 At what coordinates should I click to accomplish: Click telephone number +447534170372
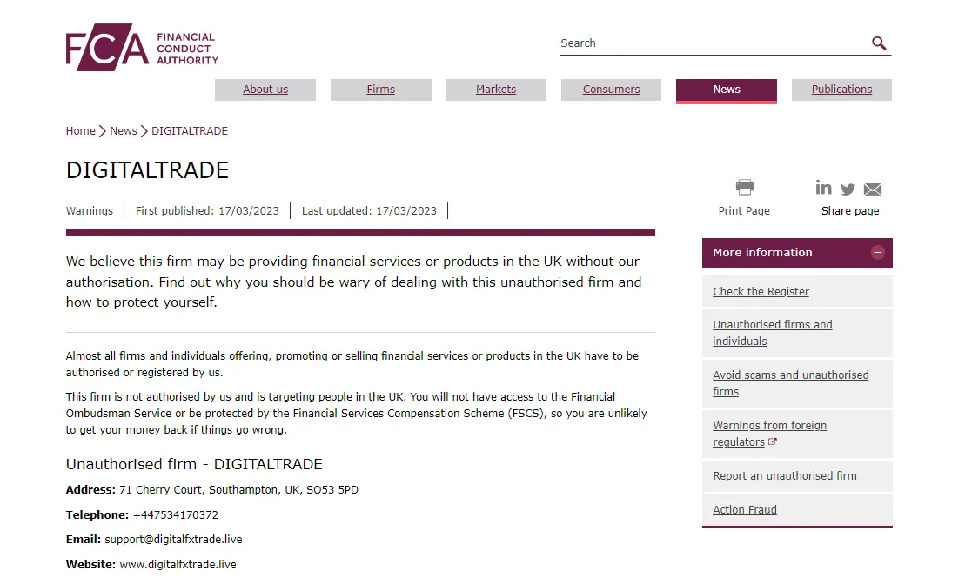pyautogui.click(x=176, y=515)
